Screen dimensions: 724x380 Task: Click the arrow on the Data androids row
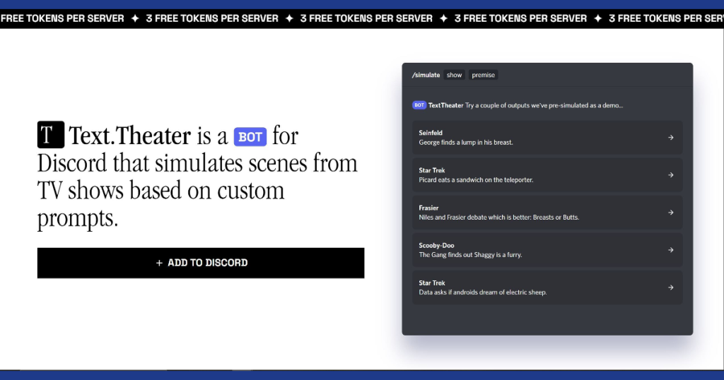point(670,287)
